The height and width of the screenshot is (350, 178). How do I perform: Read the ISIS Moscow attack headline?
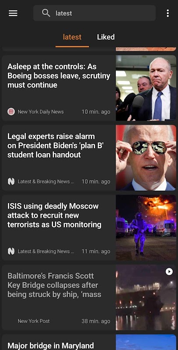click(x=54, y=215)
